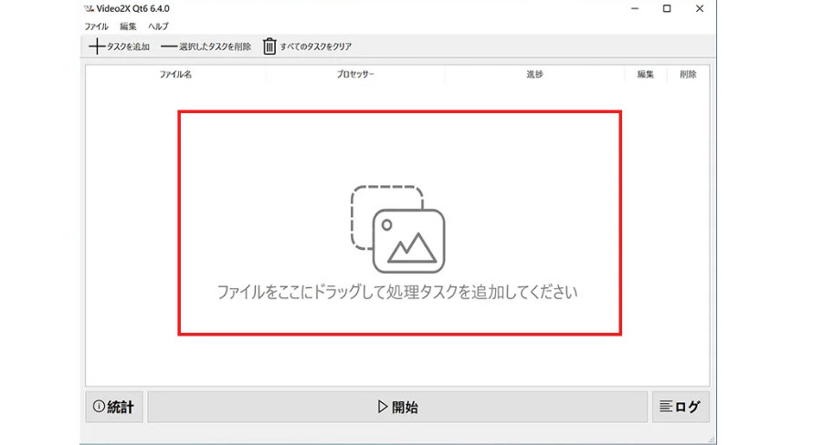The image size is (813, 445).
Task: Click the trash can icon in the toolbar
Action: pyautogui.click(x=269, y=47)
